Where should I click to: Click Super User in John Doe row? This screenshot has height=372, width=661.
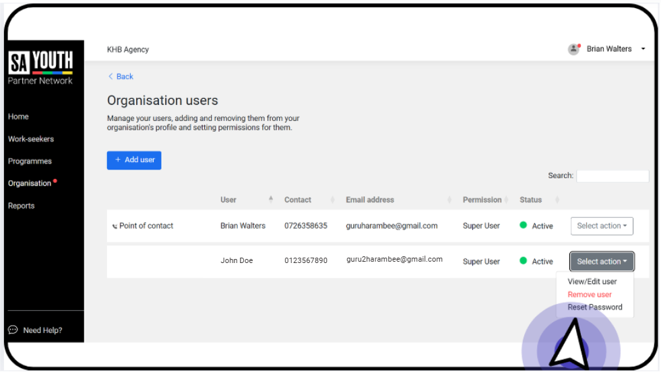481,261
